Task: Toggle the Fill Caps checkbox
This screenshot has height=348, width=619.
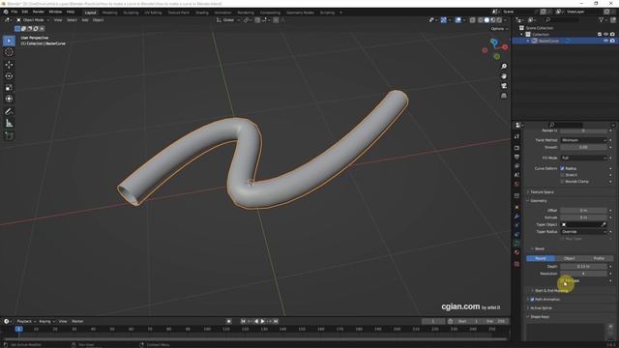Action: tap(563, 280)
